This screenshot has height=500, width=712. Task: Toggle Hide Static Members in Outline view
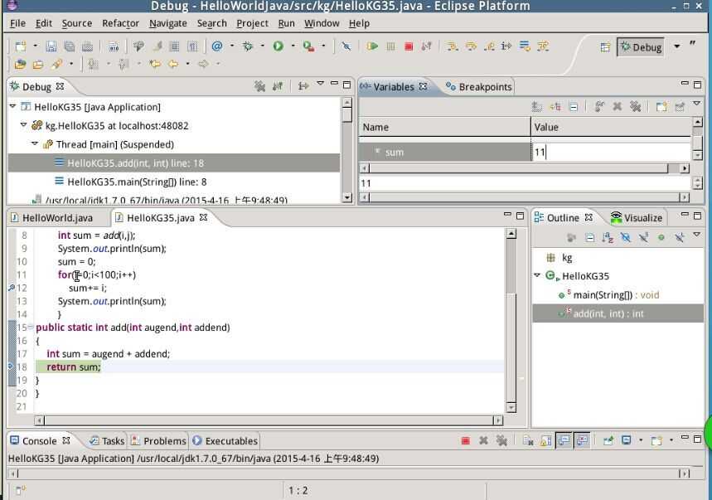[643, 237]
